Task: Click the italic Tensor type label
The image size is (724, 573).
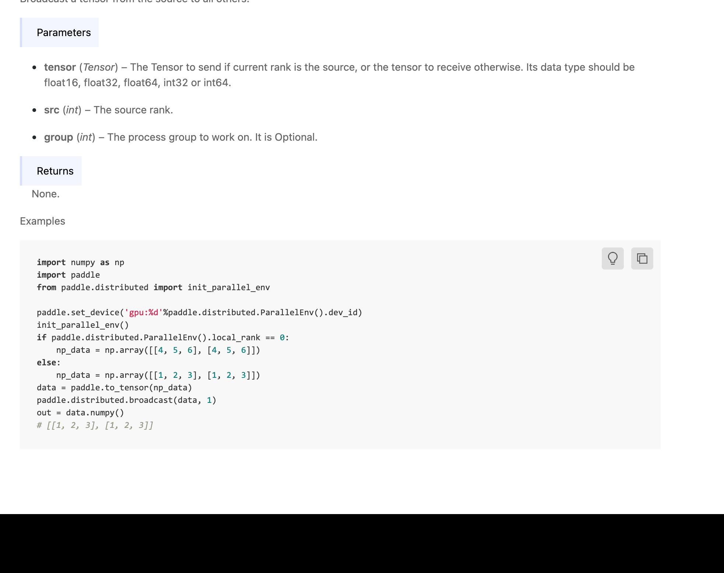Action: [x=99, y=67]
